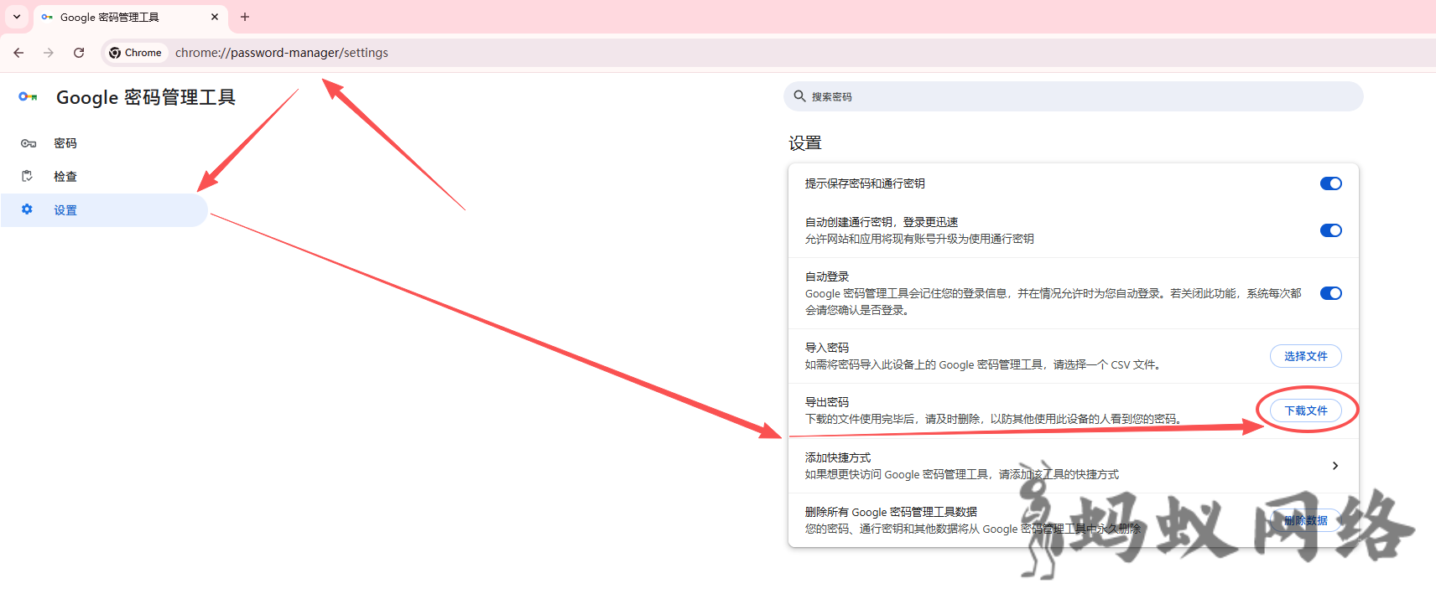This screenshot has width=1436, height=599.
Task: Open 检查 checkup in sidebar
Action: click(x=65, y=177)
